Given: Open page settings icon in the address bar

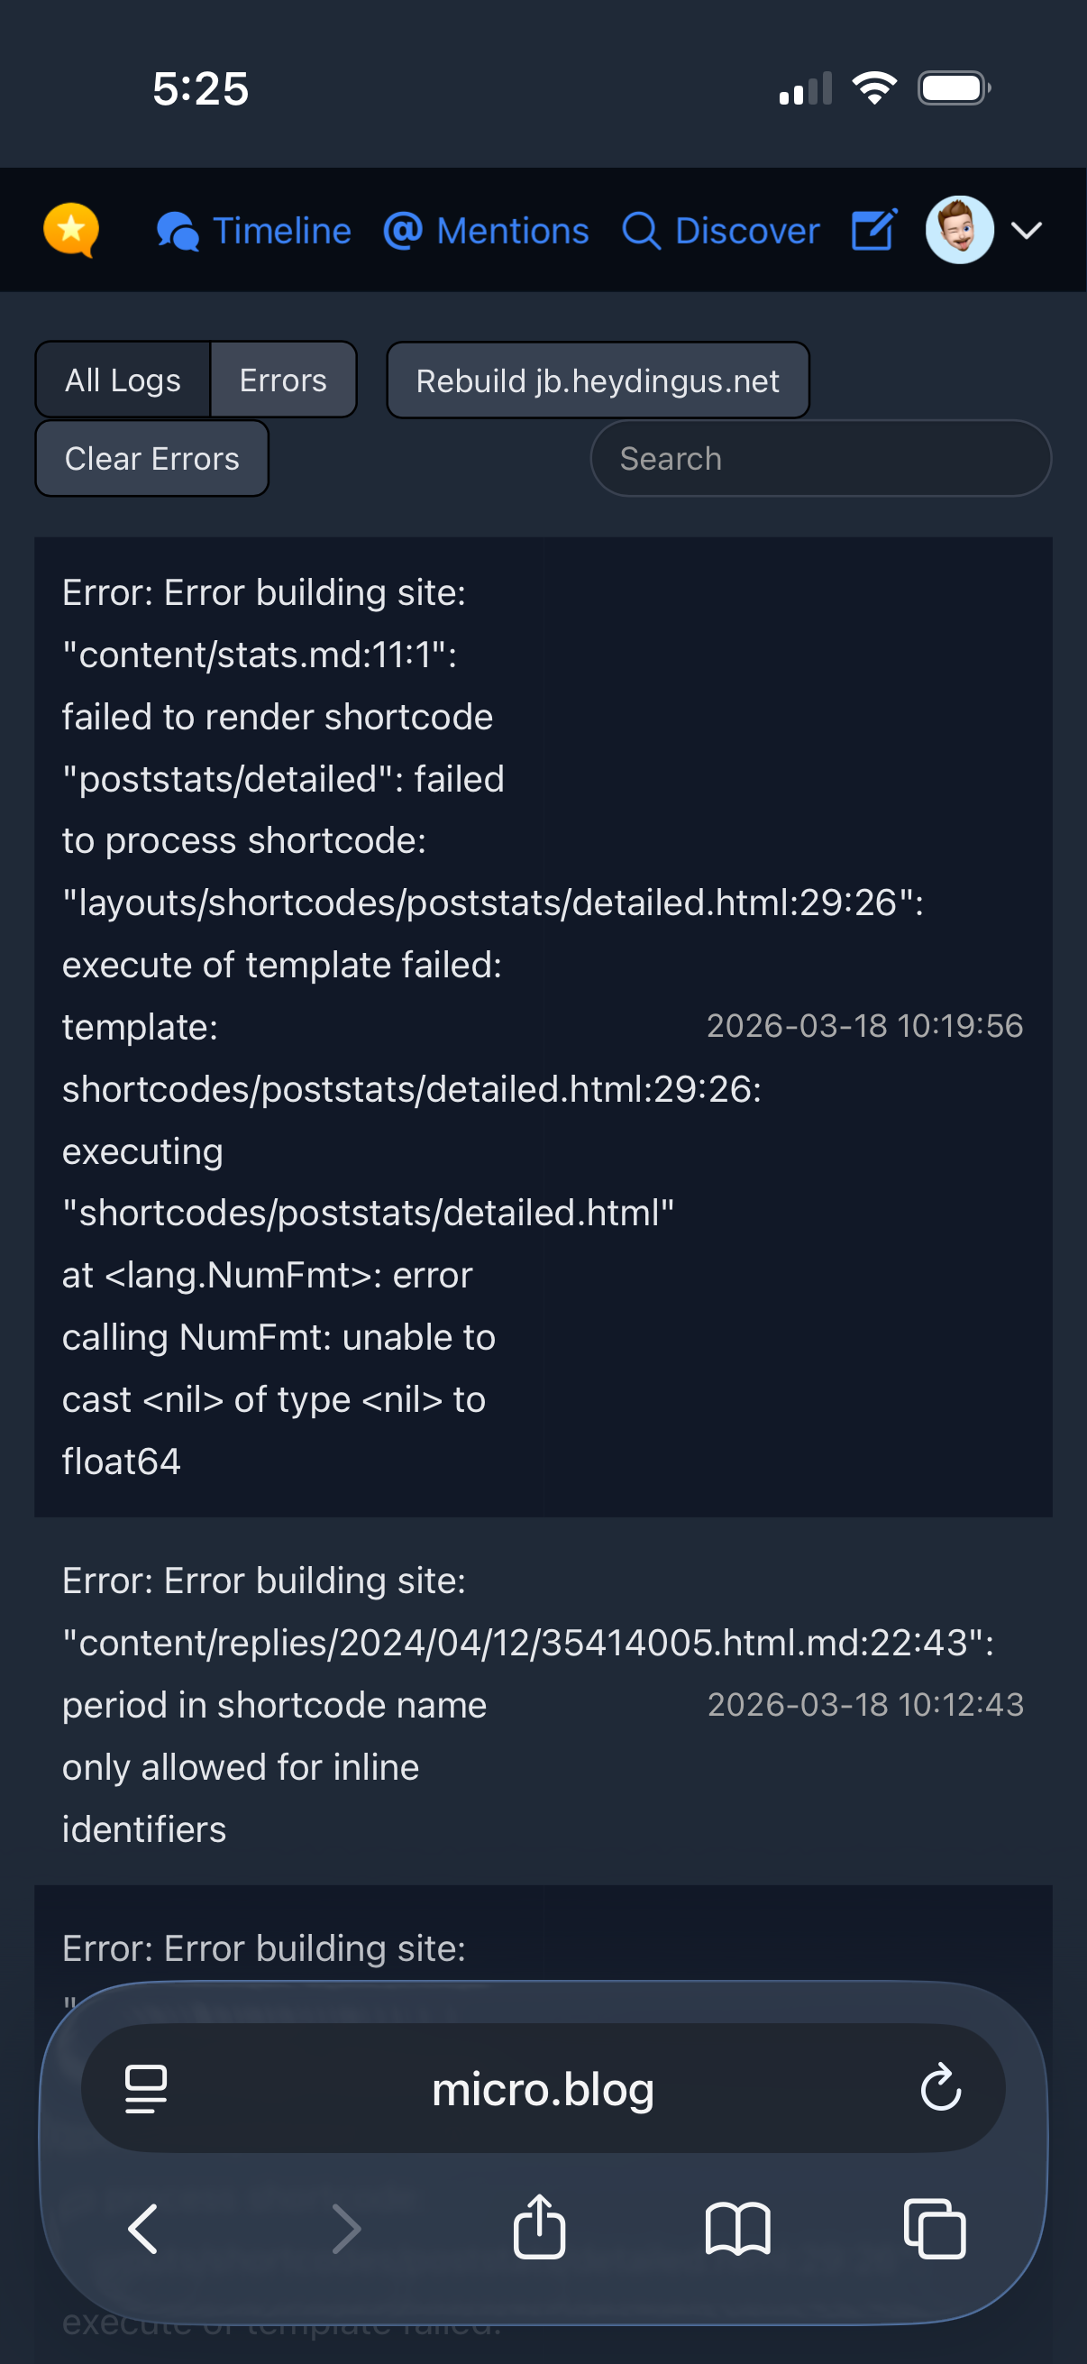Looking at the screenshot, I should (145, 2090).
